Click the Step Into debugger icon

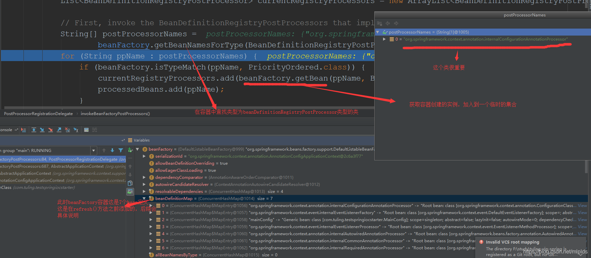[42, 130]
